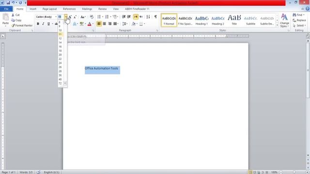Click the Multilevel List icon
310x174 pixels.
(115, 17)
